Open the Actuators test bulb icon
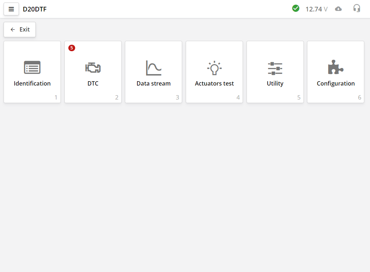The height and width of the screenshot is (272, 370). 214,67
